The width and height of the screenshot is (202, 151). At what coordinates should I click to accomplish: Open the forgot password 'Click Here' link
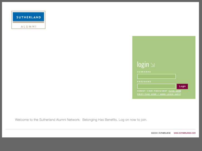tap(175, 91)
